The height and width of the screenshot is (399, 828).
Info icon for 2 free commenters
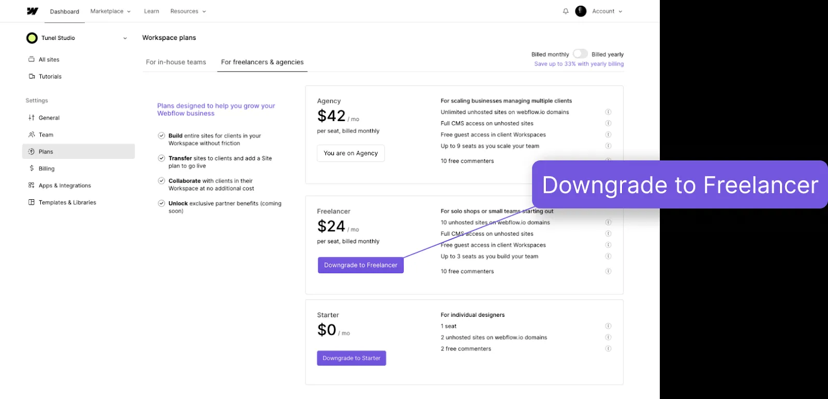click(x=608, y=349)
